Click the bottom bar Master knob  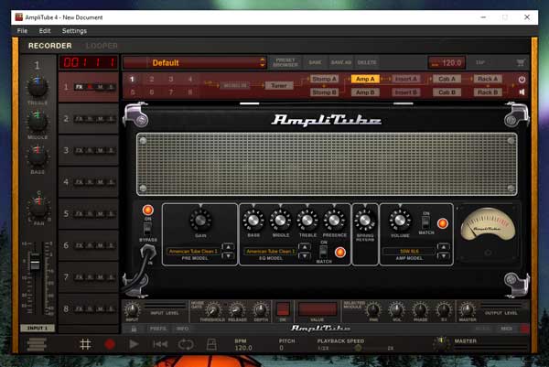467,310
